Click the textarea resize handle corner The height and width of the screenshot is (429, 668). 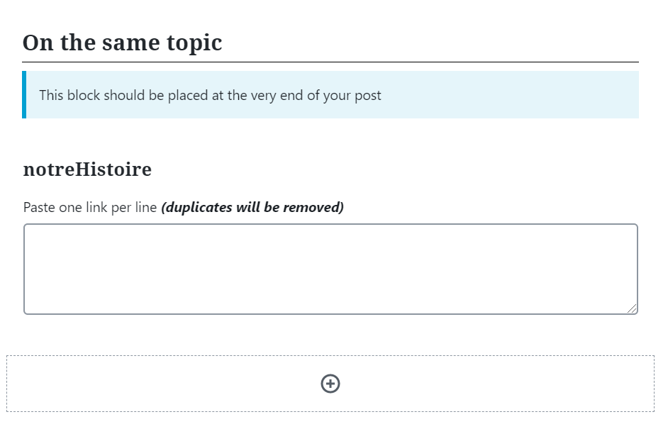pyautogui.click(x=632, y=308)
